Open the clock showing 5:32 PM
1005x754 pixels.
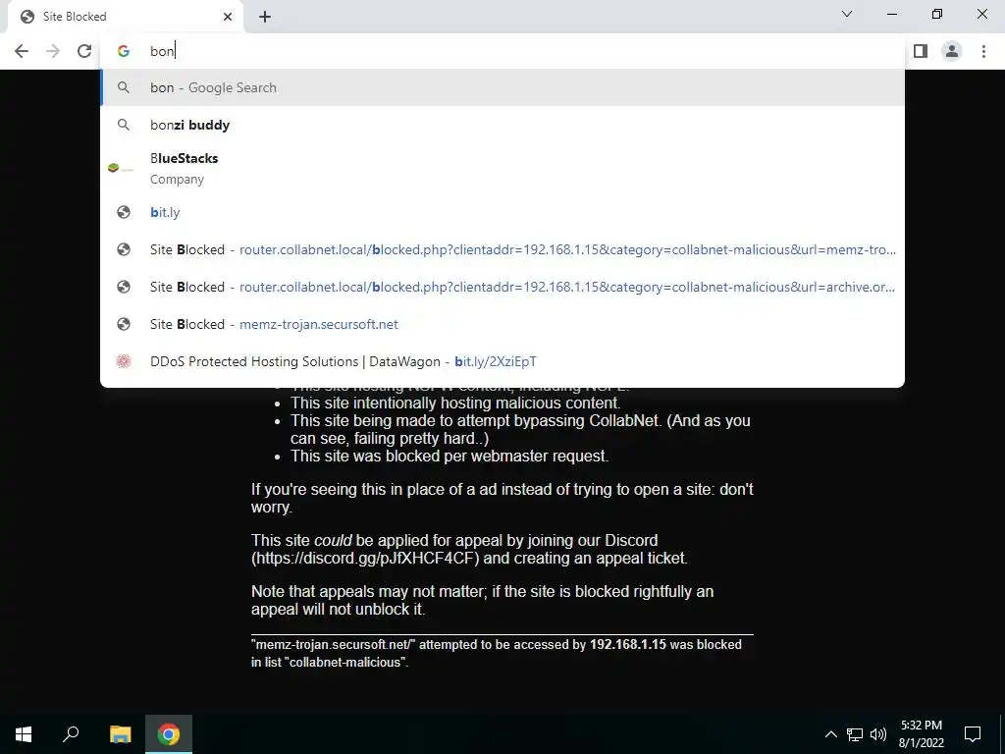coord(921,734)
